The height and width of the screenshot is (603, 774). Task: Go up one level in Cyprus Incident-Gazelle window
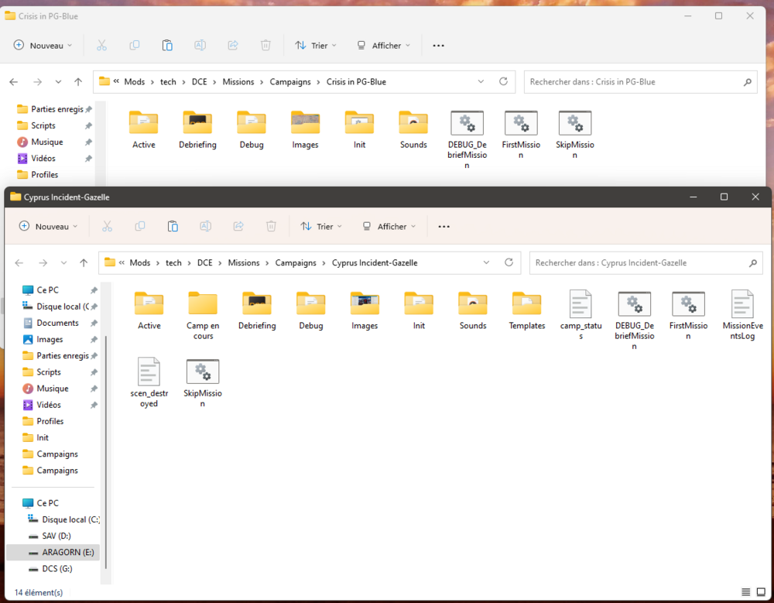[84, 262]
